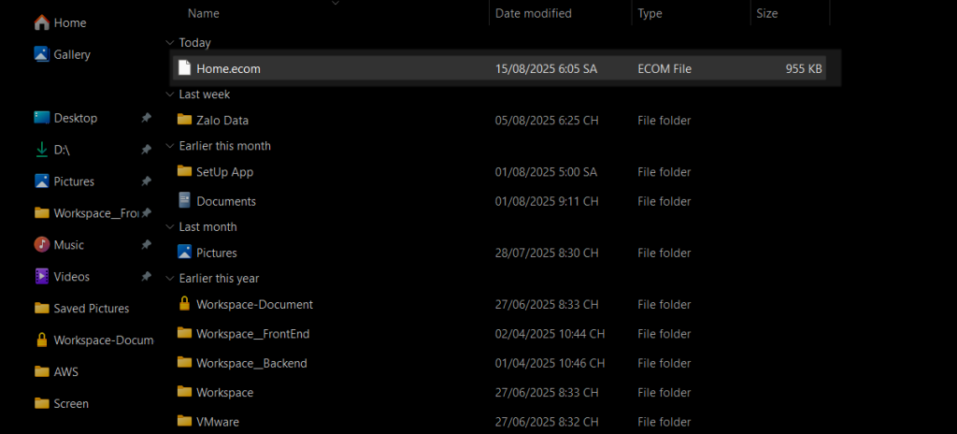Toggle the pin next to Pictures
The image size is (957, 434).
[146, 181]
